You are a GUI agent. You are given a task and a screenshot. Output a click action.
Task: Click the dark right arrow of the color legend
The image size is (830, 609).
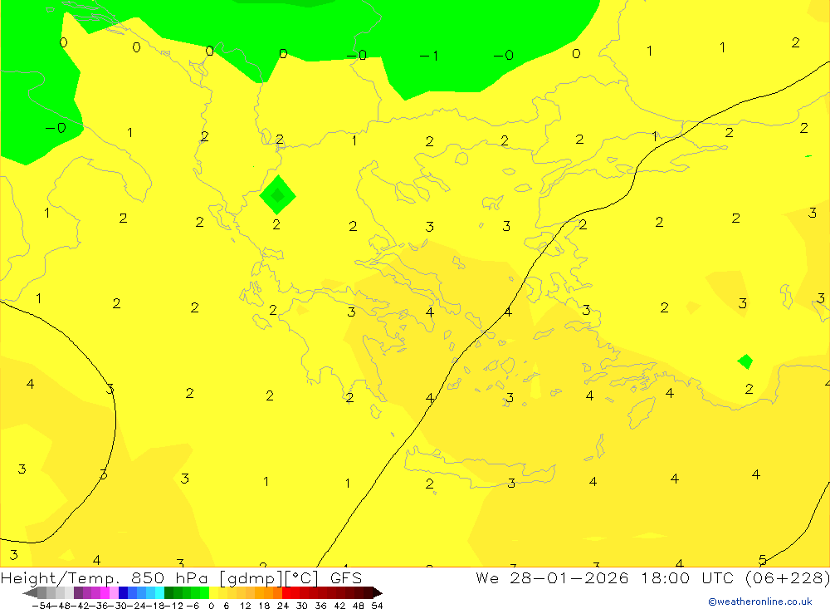(x=378, y=593)
